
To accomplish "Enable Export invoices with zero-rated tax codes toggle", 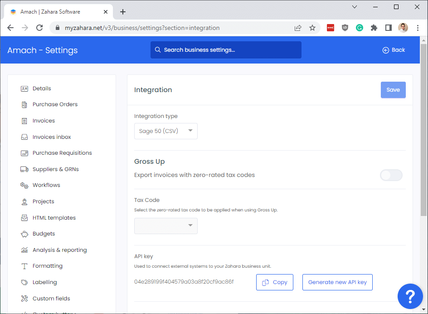I will coord(391,175).
